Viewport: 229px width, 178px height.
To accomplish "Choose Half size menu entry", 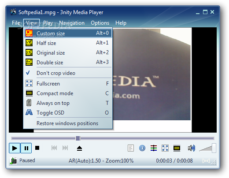I will click(x=68, y=43).
